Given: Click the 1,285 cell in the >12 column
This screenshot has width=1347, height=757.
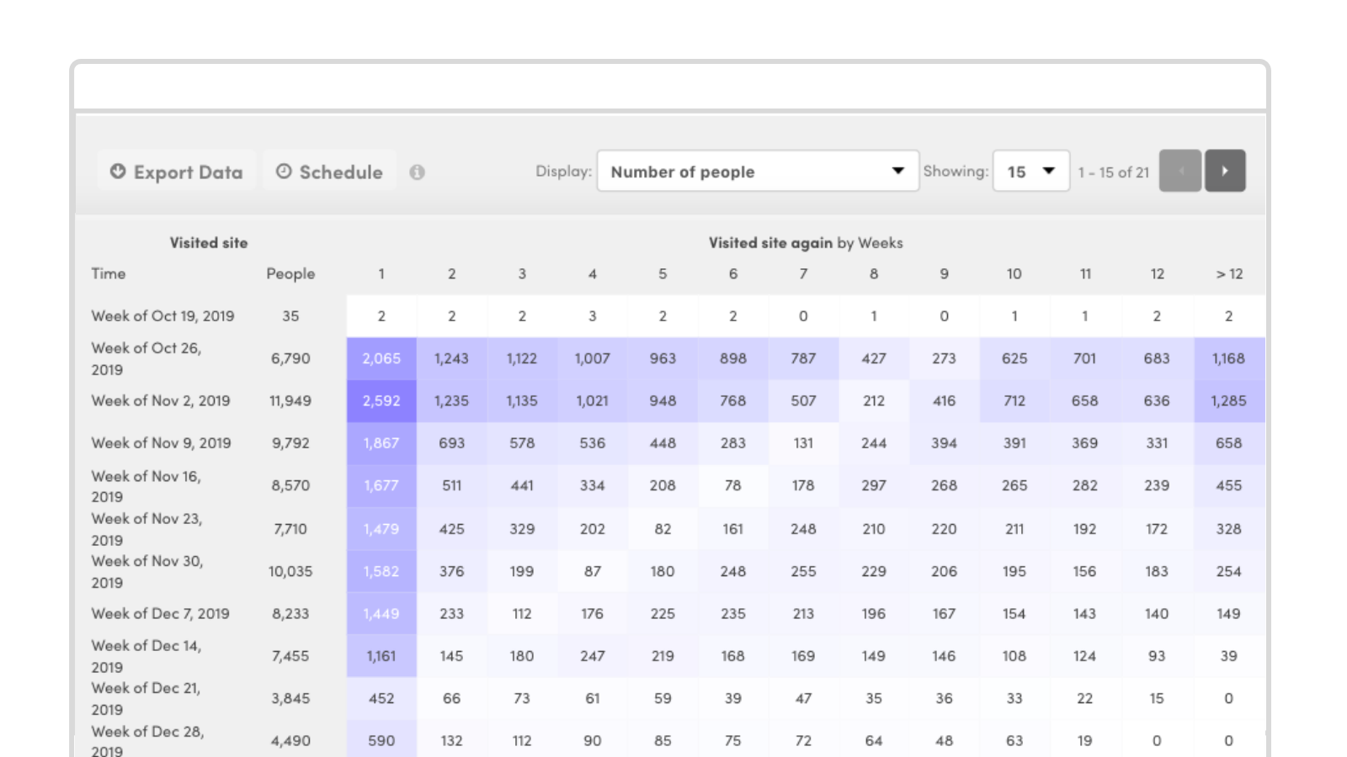Looking at the screenshot, I should pyautogui.click(x=1228, y=401).
